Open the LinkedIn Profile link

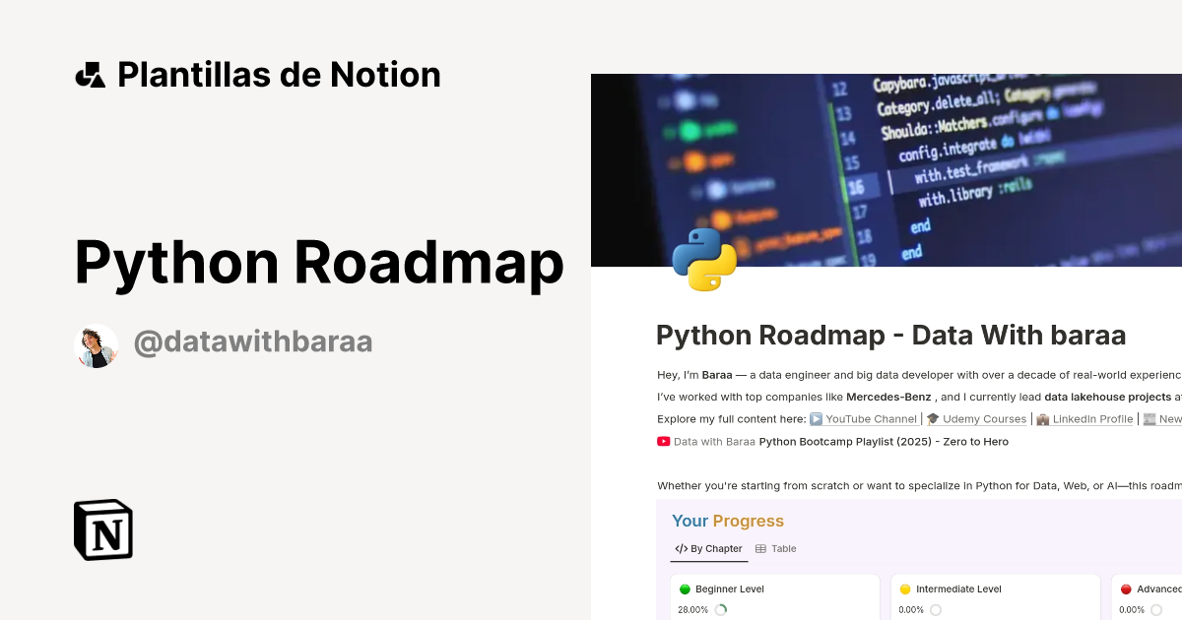click(x=1092, y=419)
